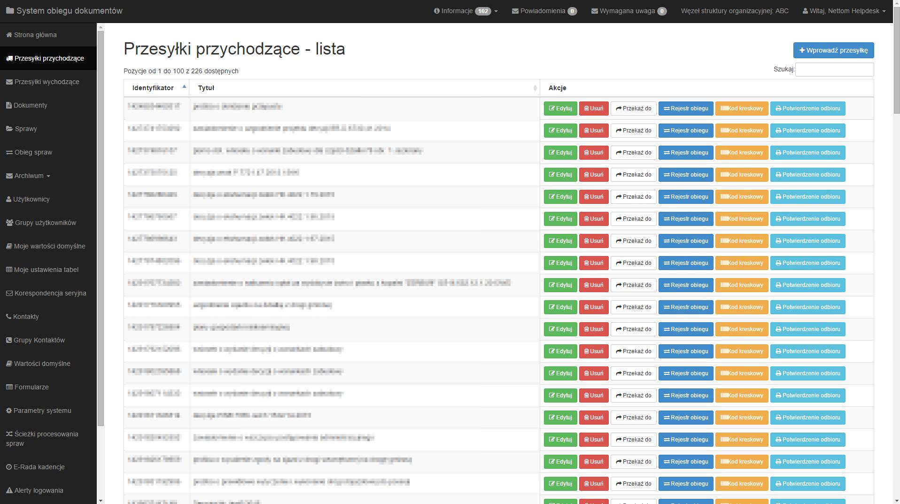Click the phone icon next to Kontakty
The height and width of the screenshot is (504, 900).
point(9,317)
